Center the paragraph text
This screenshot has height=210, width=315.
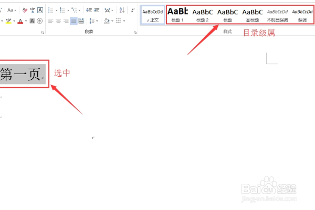click(58, 21)
